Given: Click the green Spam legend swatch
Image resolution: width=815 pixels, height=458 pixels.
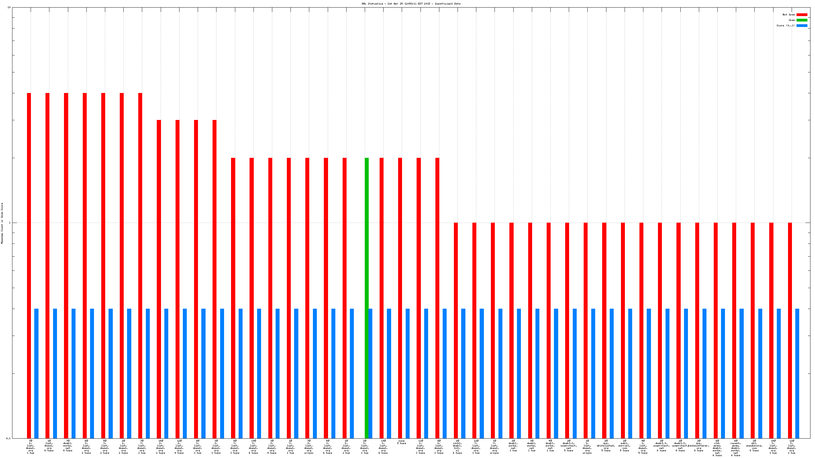Looking at the screenshot, I should tap(802, 20).
